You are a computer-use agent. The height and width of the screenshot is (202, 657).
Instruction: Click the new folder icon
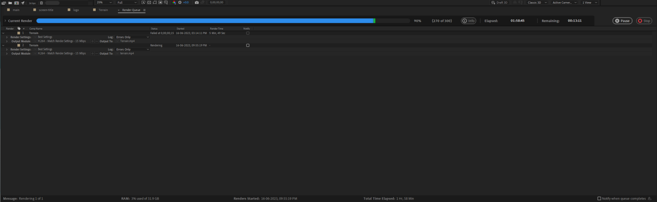pyautogui.click(x=10, y=3)
